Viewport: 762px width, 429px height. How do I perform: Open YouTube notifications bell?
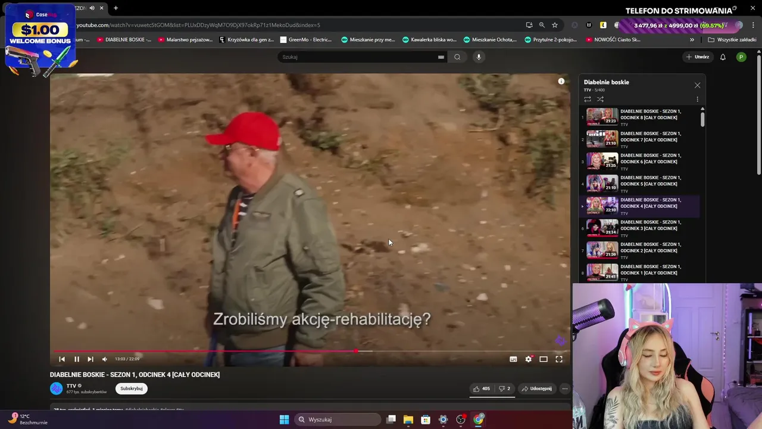[723, 57]
